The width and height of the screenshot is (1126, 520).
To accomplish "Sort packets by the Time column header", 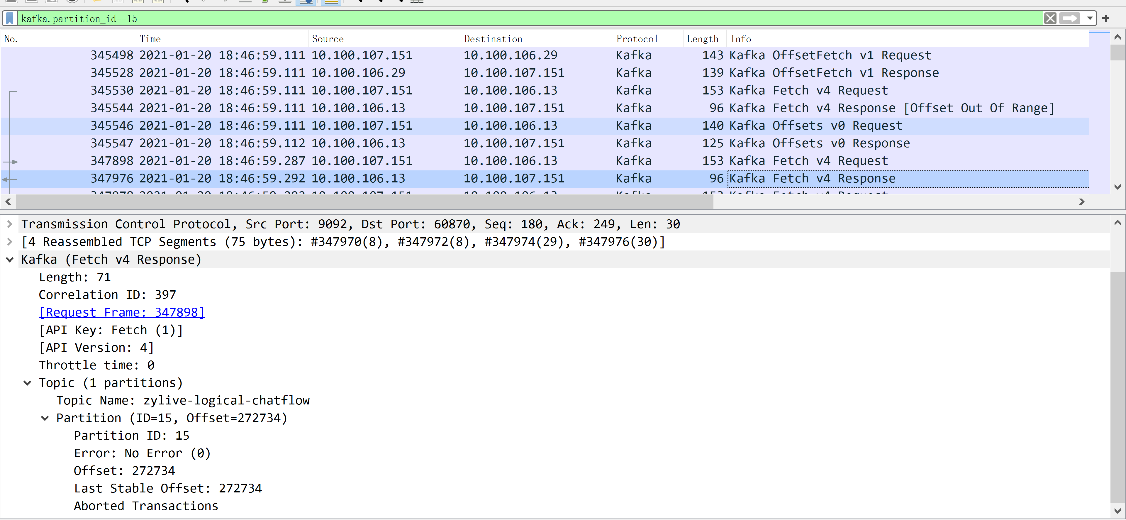I will [x=150, y=39].
